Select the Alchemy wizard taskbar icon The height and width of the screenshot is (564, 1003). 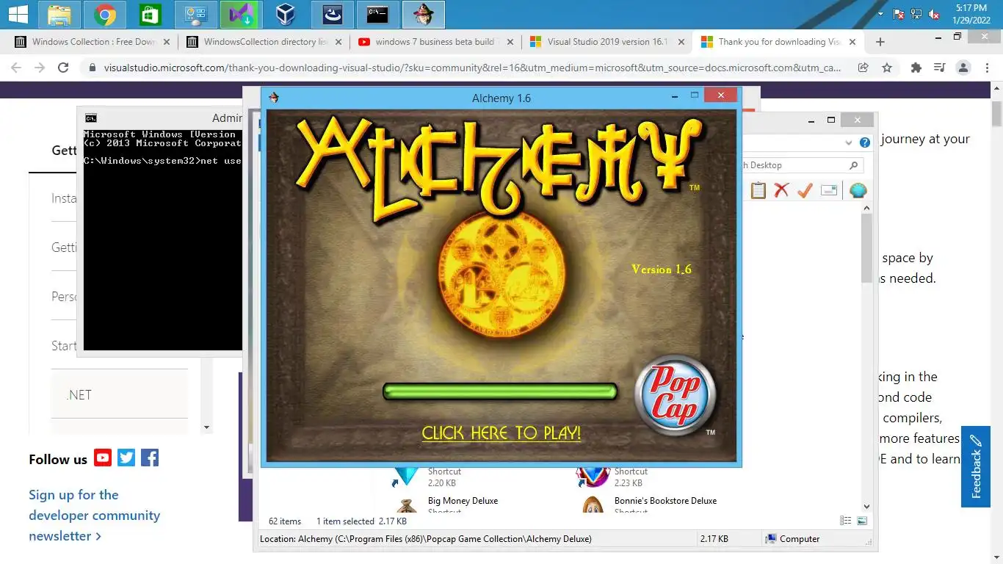(423, 14)
